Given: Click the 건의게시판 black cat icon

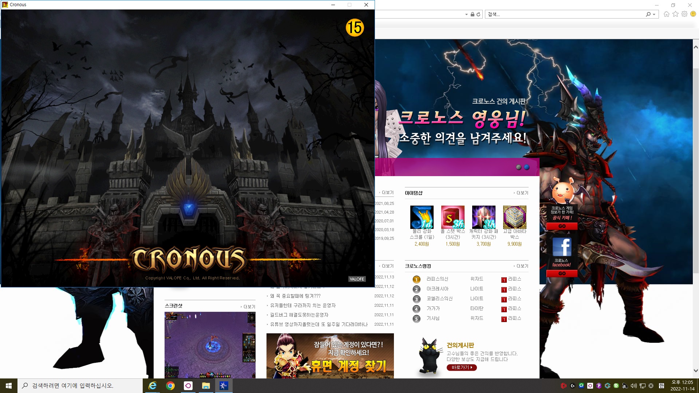Looking at the screenshot, I should point(430,357).
